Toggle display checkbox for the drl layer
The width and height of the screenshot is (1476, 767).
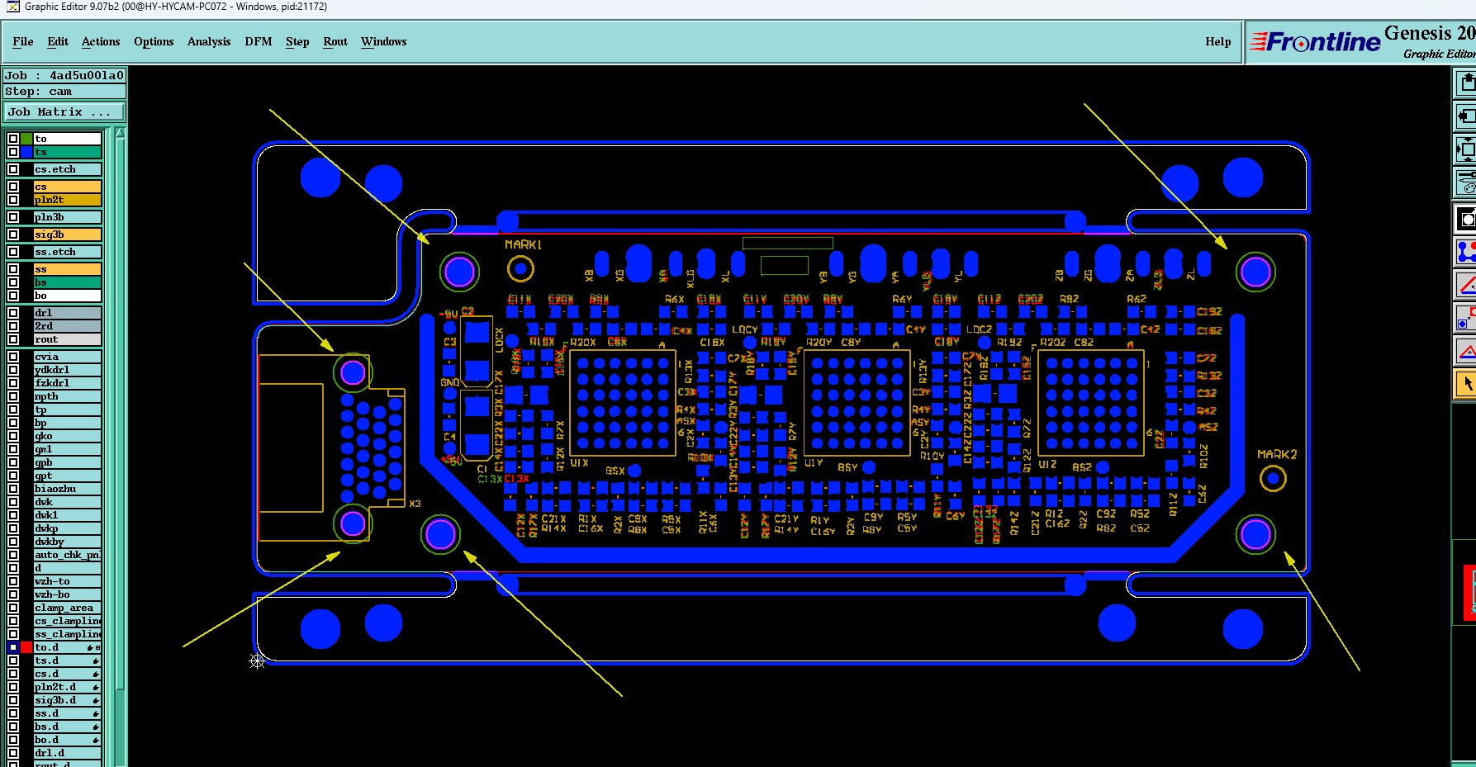(13, 313)
